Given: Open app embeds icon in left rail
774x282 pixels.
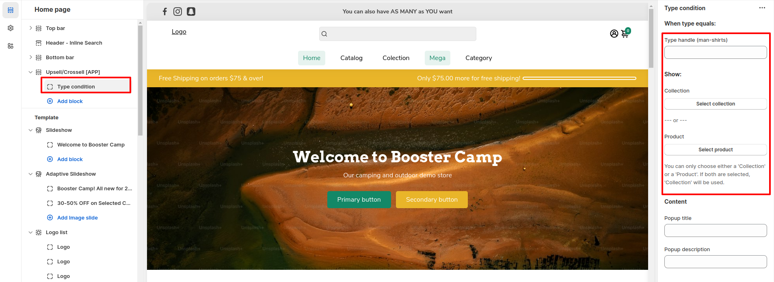Looking at the screenshot, I should point(11,46).
